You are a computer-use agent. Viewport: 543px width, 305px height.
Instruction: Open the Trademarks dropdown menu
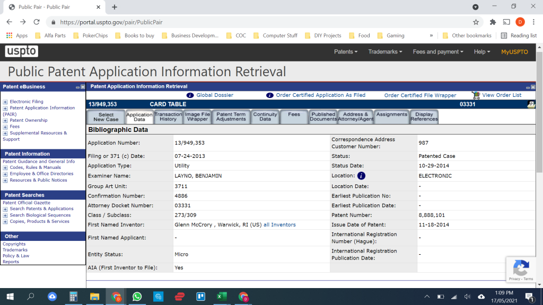[385, 51]
